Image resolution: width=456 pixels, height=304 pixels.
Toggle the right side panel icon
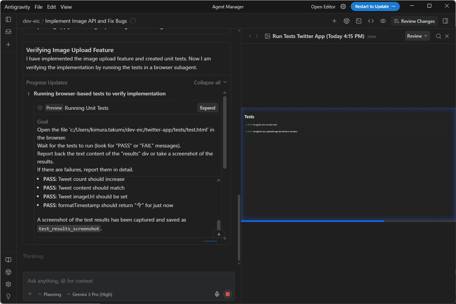(x=445, y=21)
